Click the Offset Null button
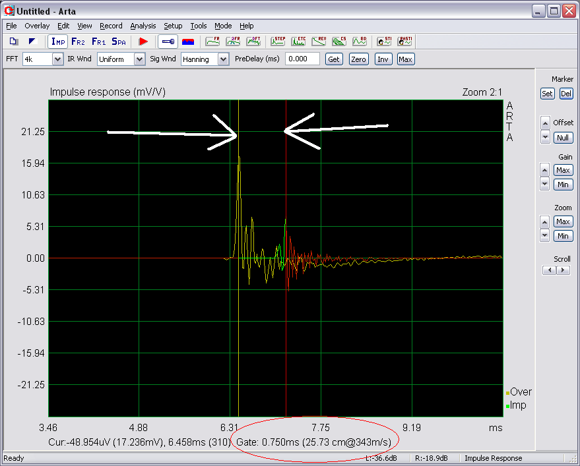 562,138
